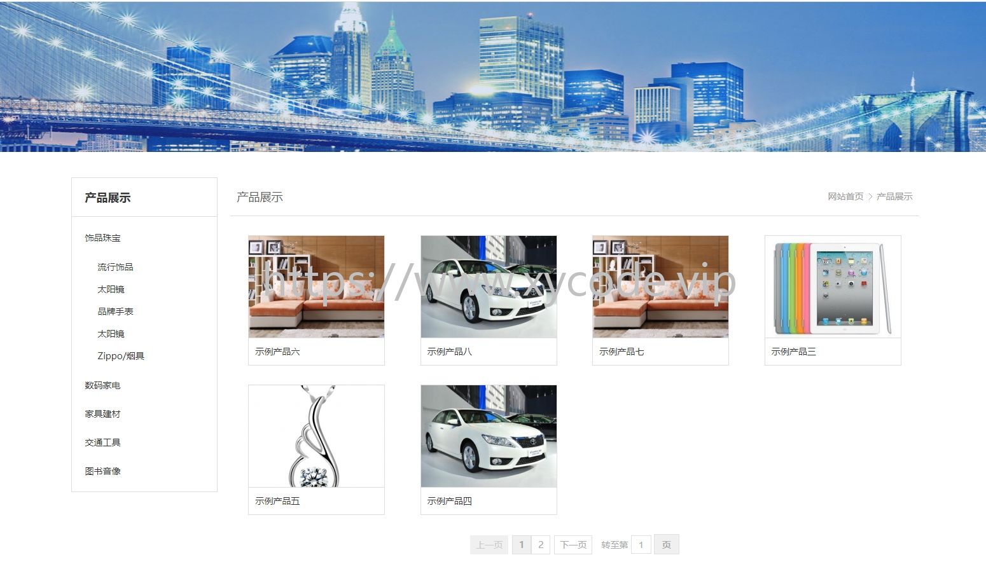Click the 产品展示 breadcrumb link
Image resolution: width=986 pixels, height=569 pixels.
[x=894, y=196]
